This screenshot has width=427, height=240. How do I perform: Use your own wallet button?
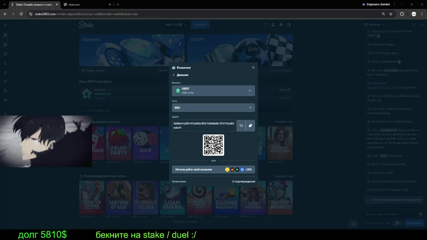[x=213, y=169]
